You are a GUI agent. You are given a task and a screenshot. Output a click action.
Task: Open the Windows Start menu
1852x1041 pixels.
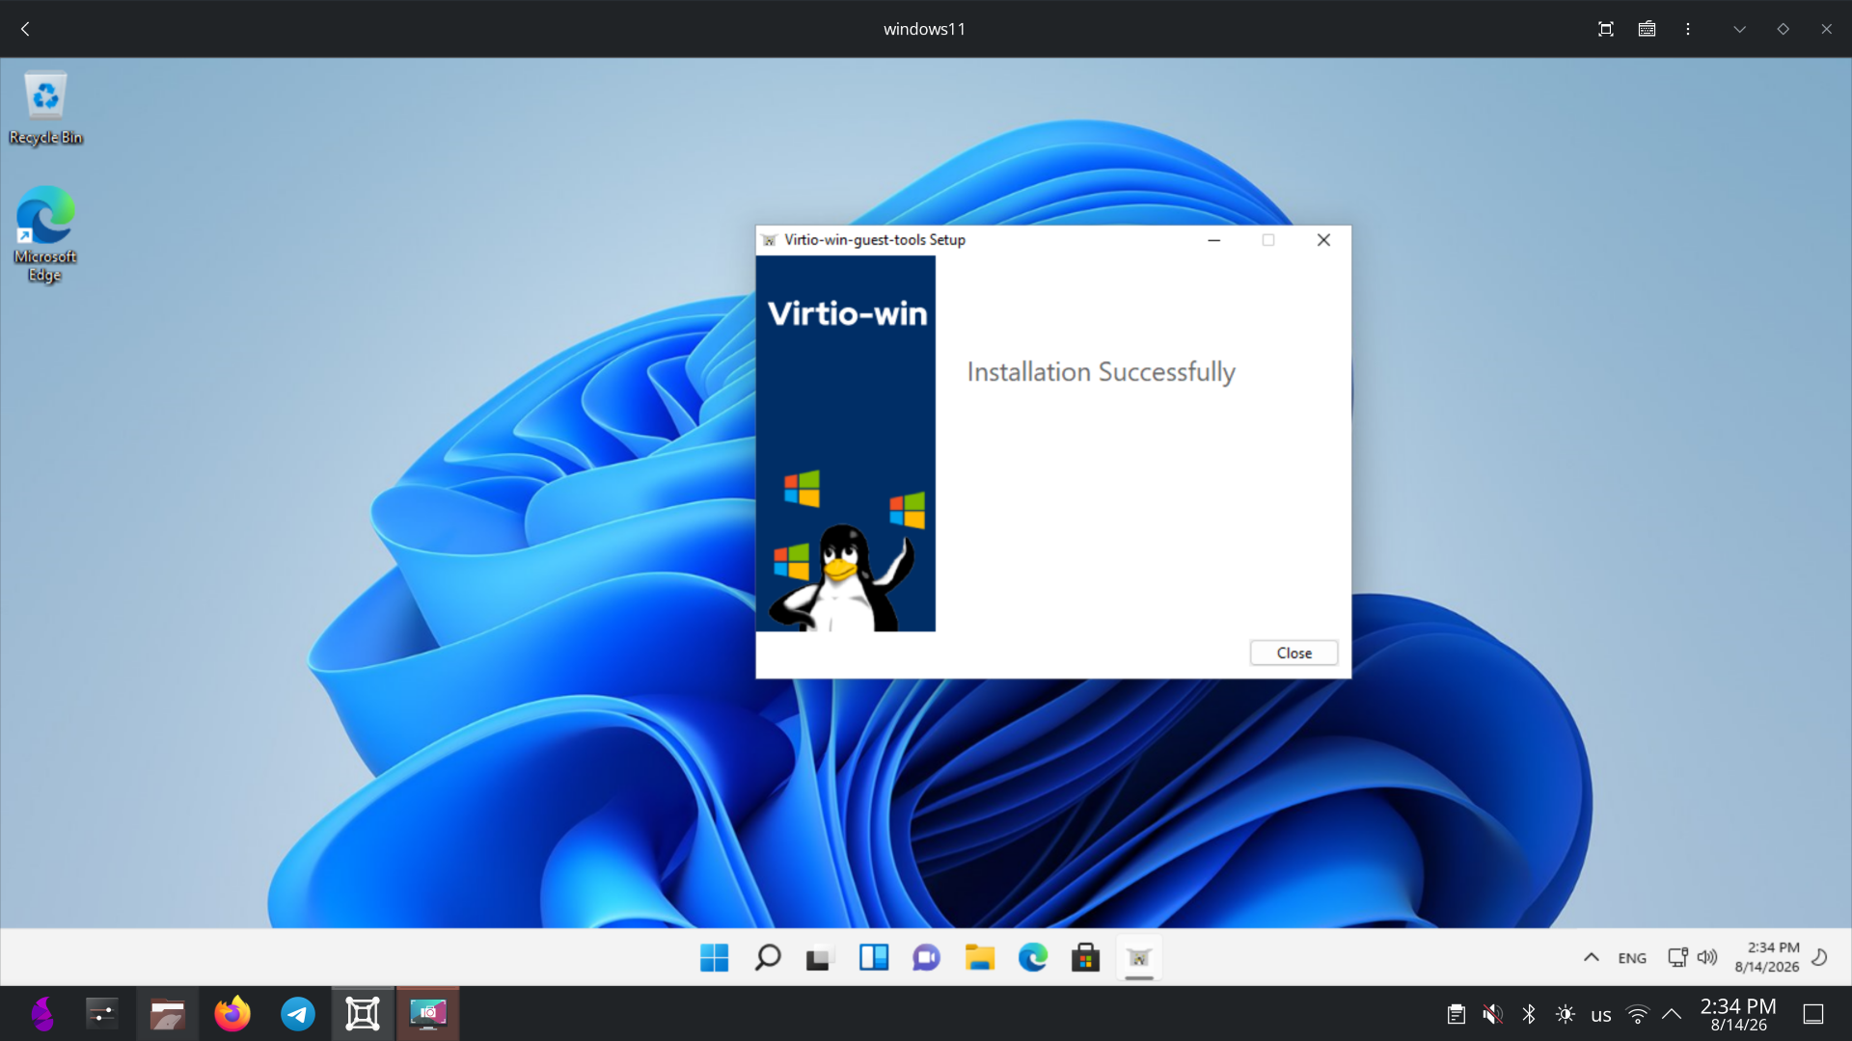(714, 957)
